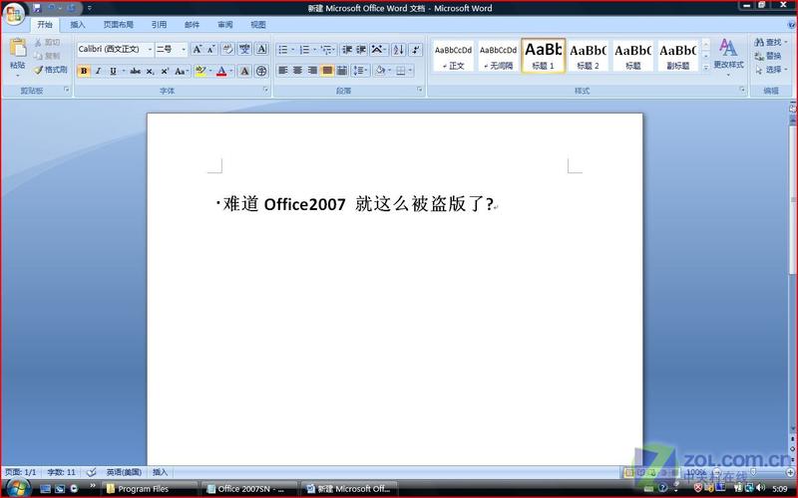
Task: Open the Change Case Aa dropdown
Action: [x=182, y=71]
